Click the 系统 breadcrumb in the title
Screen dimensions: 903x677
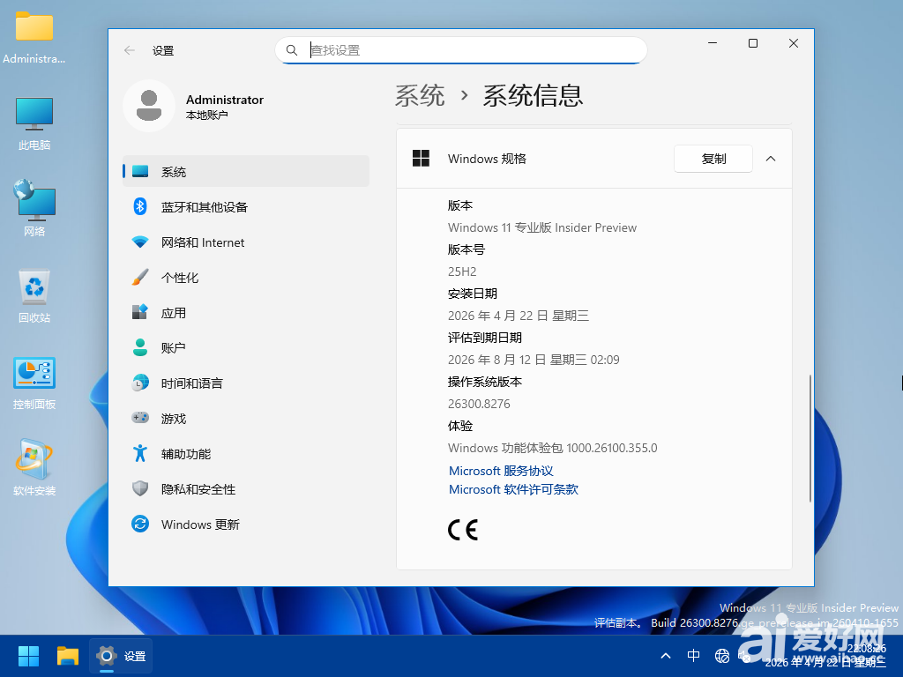pyautogui.click(x=420, y=95)
